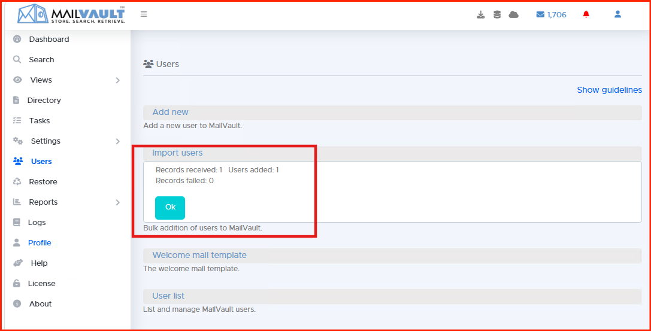
Task: Open Dashboard from the sidebar
Action: pyautogui.click(x=49, y=39)
